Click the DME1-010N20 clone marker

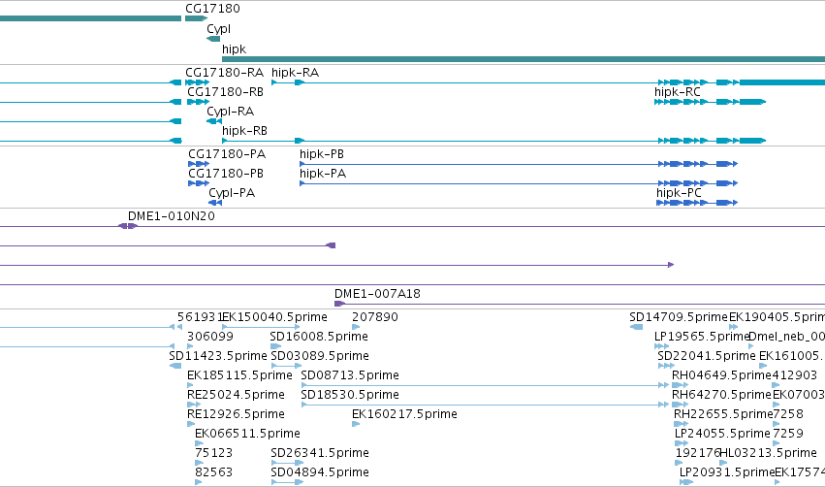coord(128,226)
